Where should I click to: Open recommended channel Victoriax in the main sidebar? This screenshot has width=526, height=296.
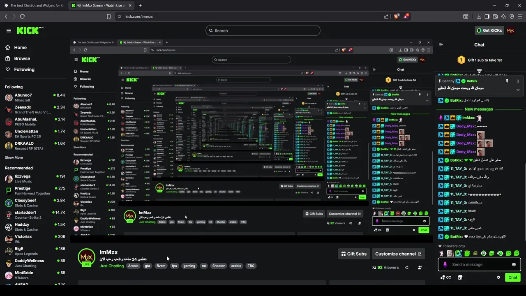(x=35, y=239)
